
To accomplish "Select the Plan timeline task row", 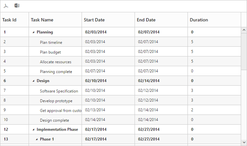I will pos(51,42).
